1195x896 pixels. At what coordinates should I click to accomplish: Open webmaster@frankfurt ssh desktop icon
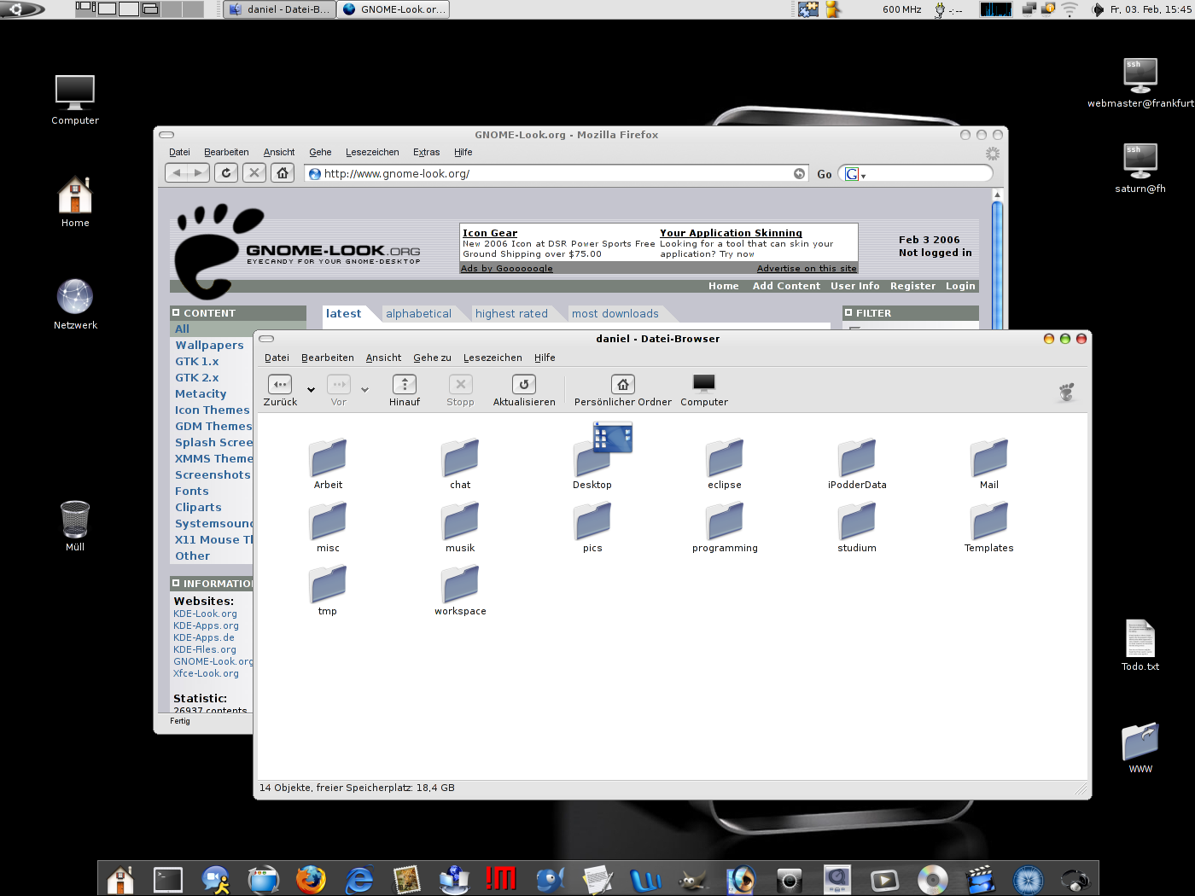1140,75
